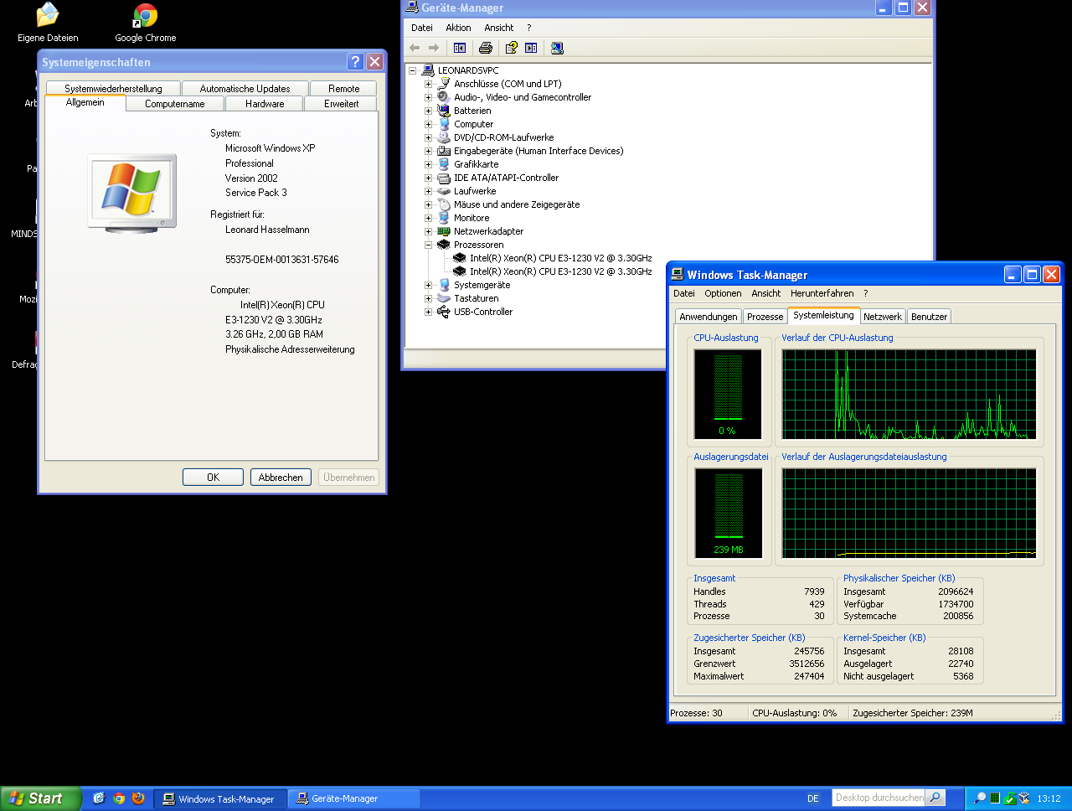Click the forward arrow in Geräte-Manager toolbar
This screenshot has height=811, width=1072.
coord(434,48)
